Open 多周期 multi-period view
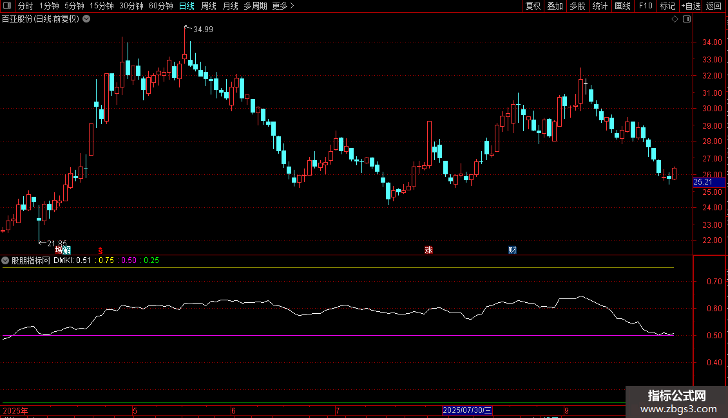 [255, 6]
